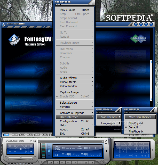Click the up arrow on remote panel
This screenshot has height=165, width=158.
click(x=124, y=144)
